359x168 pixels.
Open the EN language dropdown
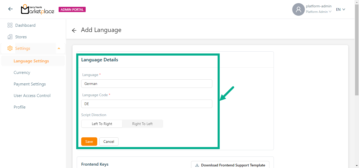pyautogui.click(x=340, y=9)
